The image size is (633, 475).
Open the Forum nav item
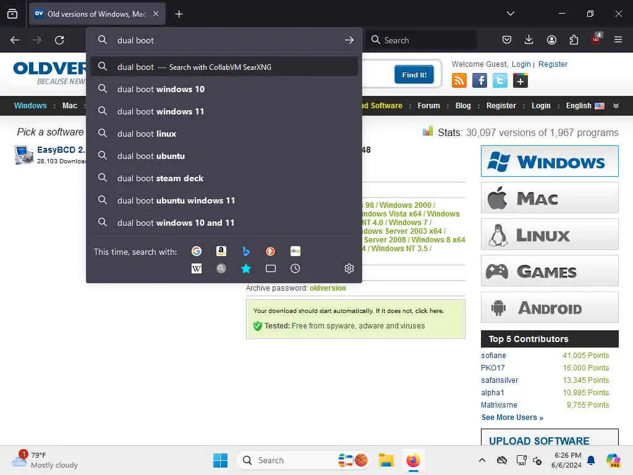point(428,105)
